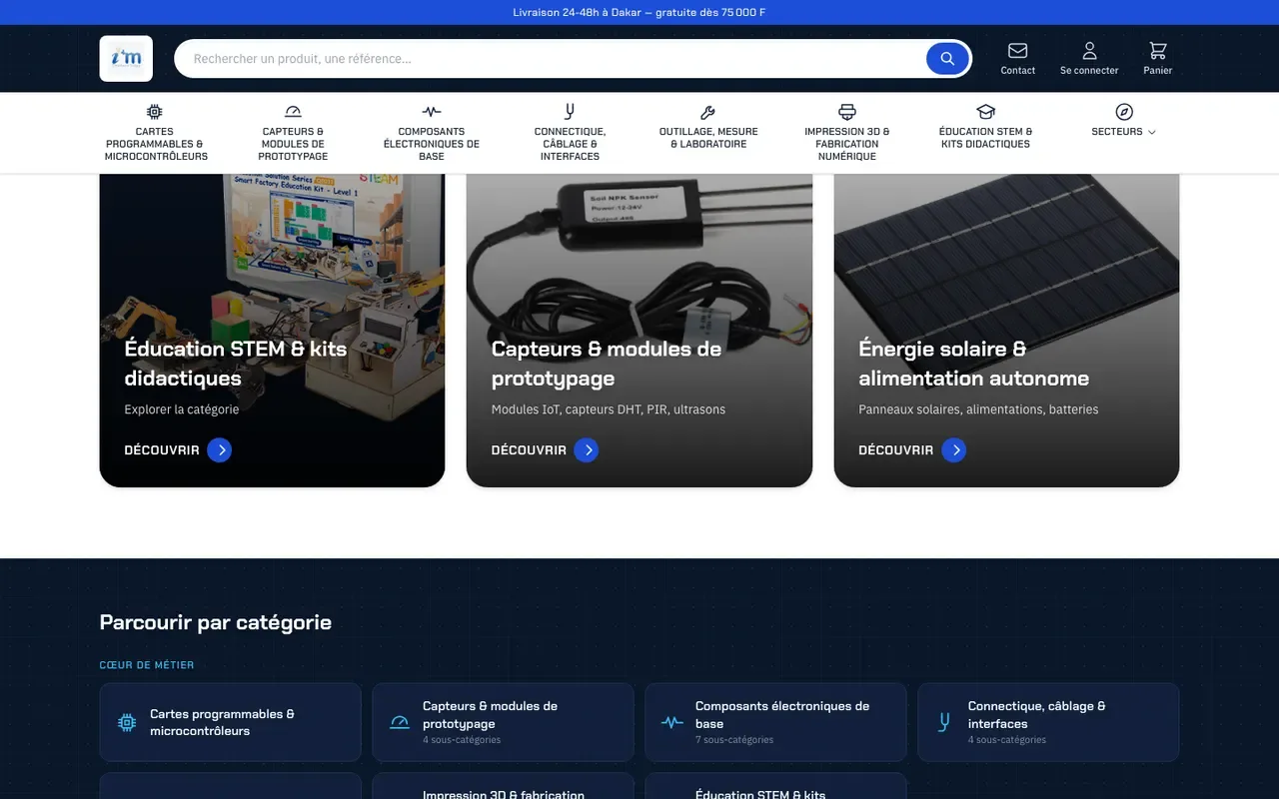Click the arrow circle on Énergie solaire card
Viewport: 1279px width, 799px height.
click(954, 450)
